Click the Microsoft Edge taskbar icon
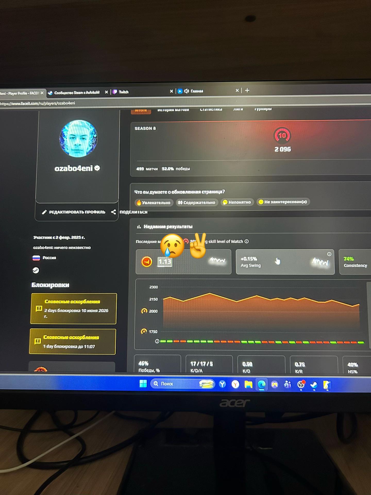 262,385
